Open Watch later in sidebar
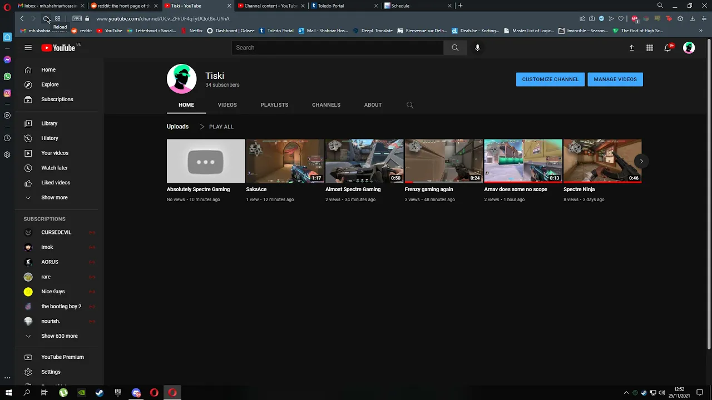Screen dimensions: 712x400 click(x=60, y=168)
